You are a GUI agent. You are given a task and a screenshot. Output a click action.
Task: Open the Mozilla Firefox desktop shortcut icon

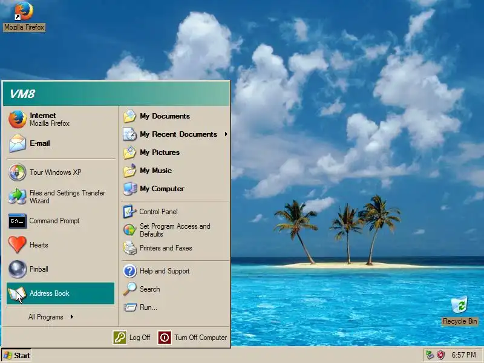coord(24,11)
